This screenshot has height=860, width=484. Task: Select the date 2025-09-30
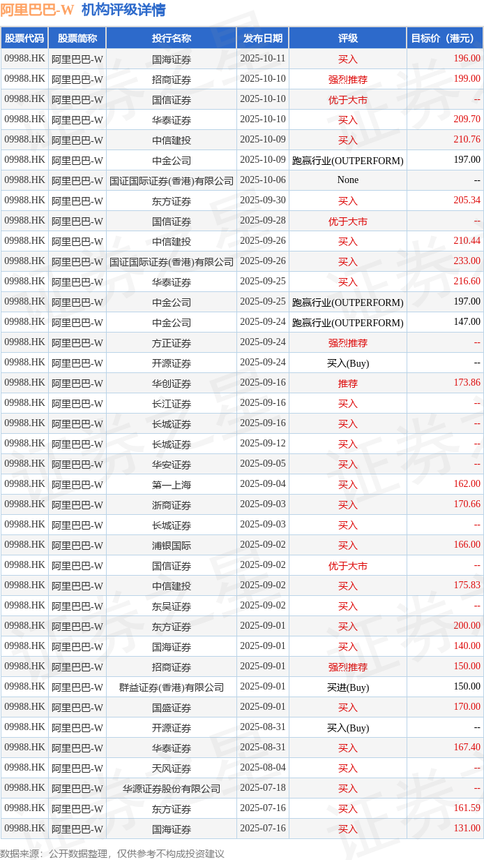click(x=263, y=201)
